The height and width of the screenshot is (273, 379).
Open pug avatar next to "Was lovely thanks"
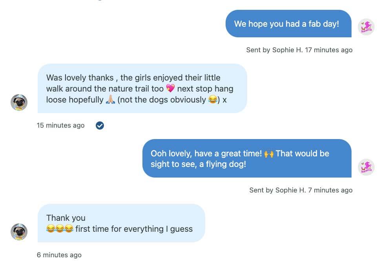pos(19,103)
